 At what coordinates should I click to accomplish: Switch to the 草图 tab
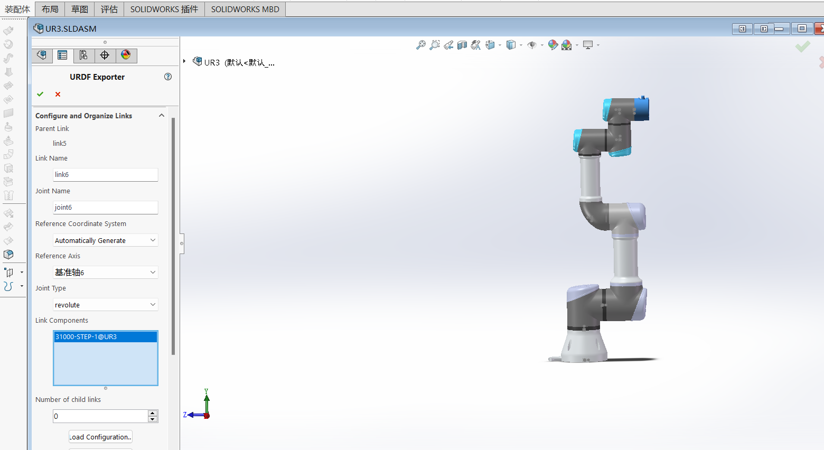[x=80, y=9]
